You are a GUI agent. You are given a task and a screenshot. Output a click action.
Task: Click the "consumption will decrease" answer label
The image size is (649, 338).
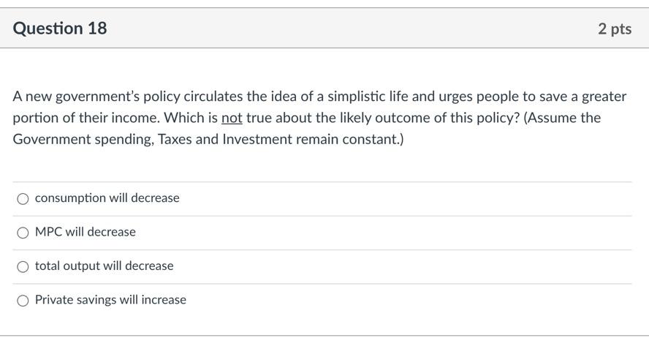(107, 198)
